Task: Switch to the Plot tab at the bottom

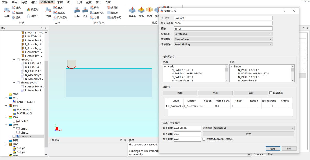Action: click(x=270, y=154)
